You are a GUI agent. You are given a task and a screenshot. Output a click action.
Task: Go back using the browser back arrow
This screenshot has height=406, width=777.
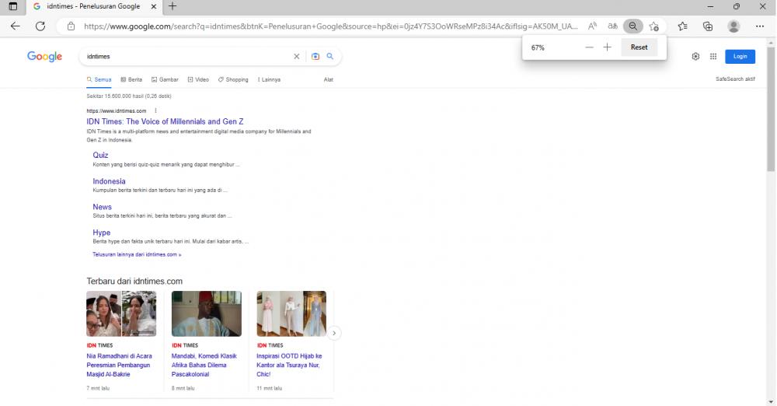coord(16,26)
